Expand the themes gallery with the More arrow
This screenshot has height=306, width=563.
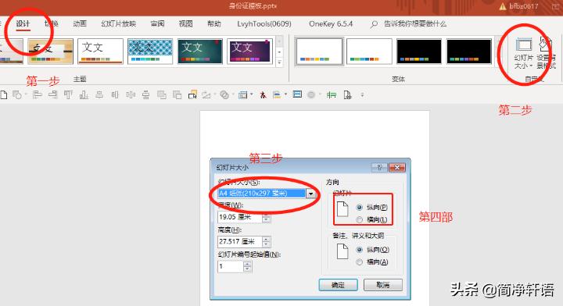coord(279,62)
